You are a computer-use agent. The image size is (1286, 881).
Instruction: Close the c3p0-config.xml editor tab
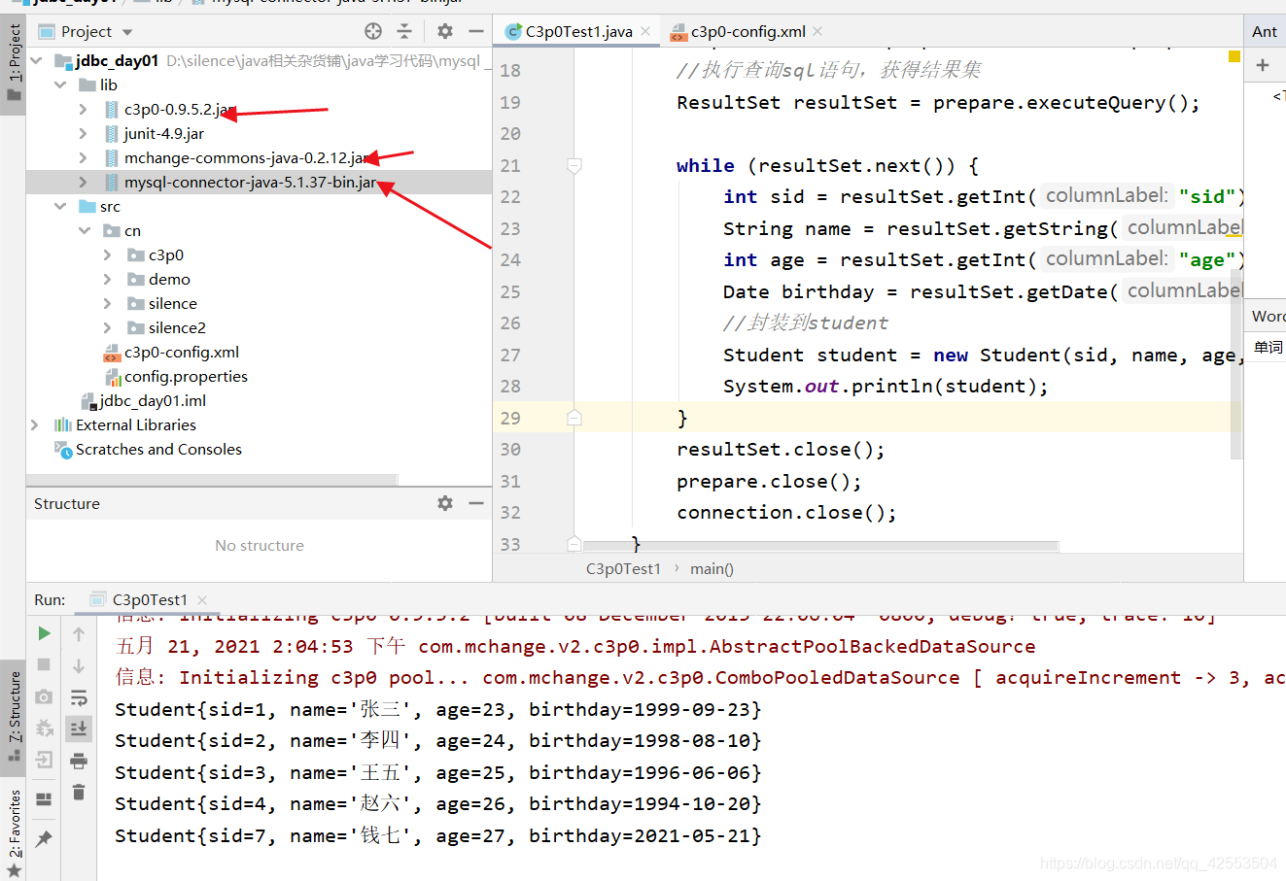pyautogui.click(x=817, y=31)
